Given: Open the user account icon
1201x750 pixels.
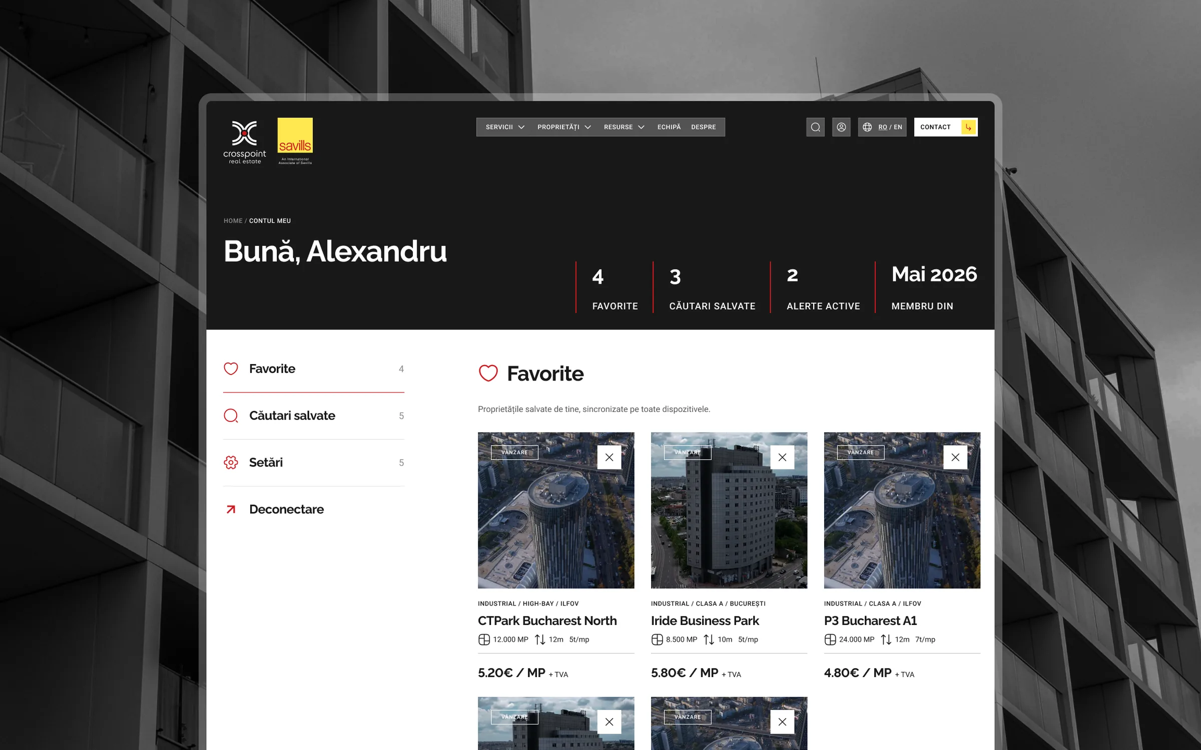Looking at the screenshot, I should [841, 127].
